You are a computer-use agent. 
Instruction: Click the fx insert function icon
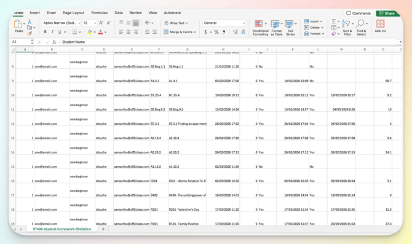54,42
